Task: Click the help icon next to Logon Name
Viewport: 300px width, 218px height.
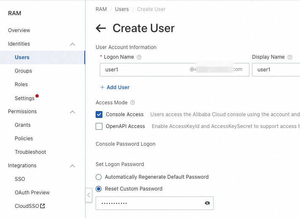Action: click(x=139, y=57)
